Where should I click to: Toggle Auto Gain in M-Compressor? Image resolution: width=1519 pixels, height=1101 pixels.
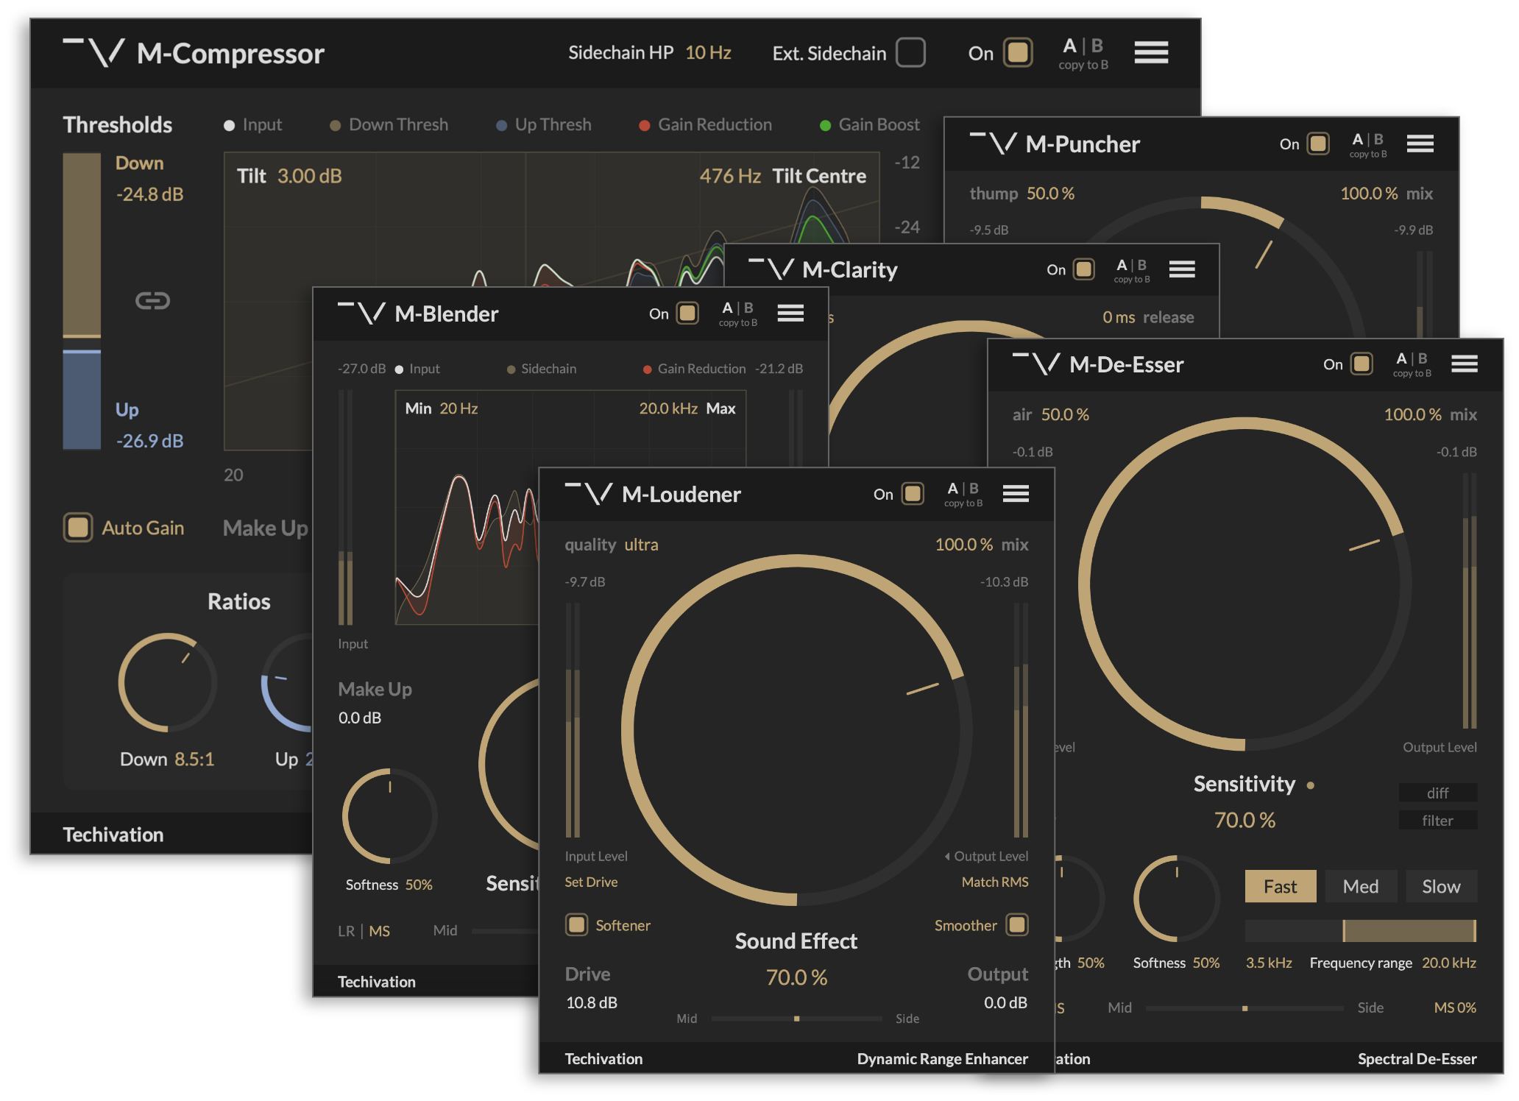coord(78,528)
